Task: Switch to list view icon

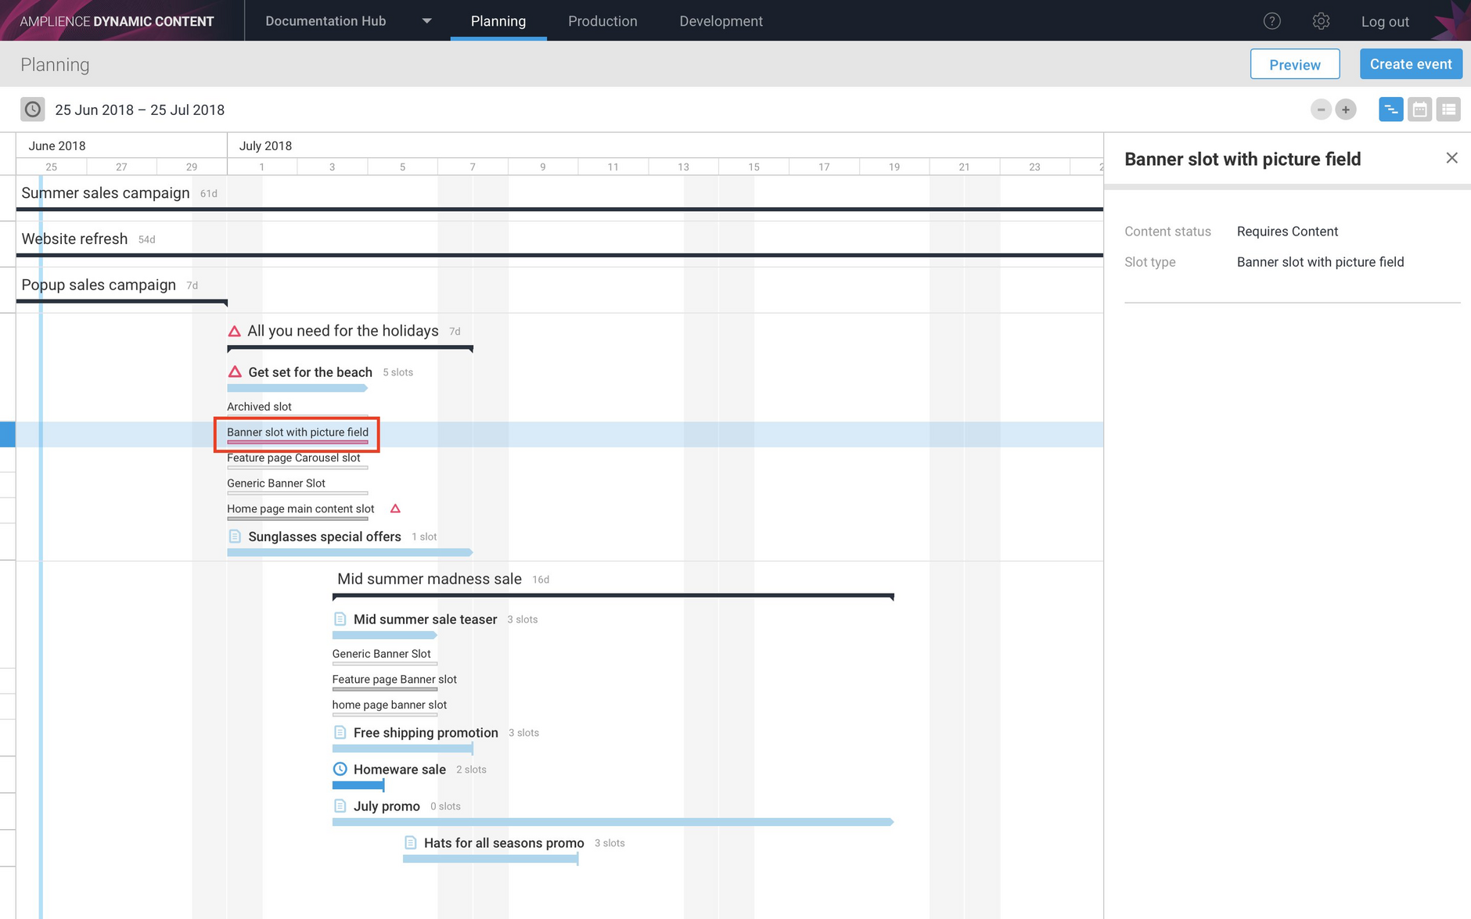Action: coord(1448,109)
